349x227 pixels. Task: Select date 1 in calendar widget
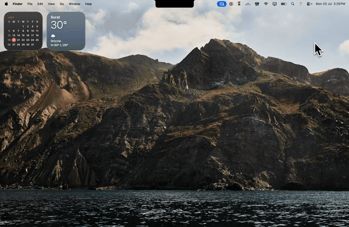click(x=23, y=27)
